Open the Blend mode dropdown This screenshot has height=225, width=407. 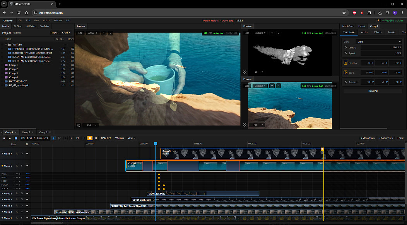[x=379, y=42]
